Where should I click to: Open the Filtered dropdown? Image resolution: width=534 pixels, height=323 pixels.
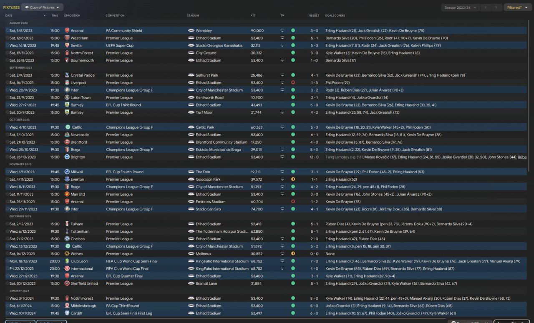click(x=518, y=7)
